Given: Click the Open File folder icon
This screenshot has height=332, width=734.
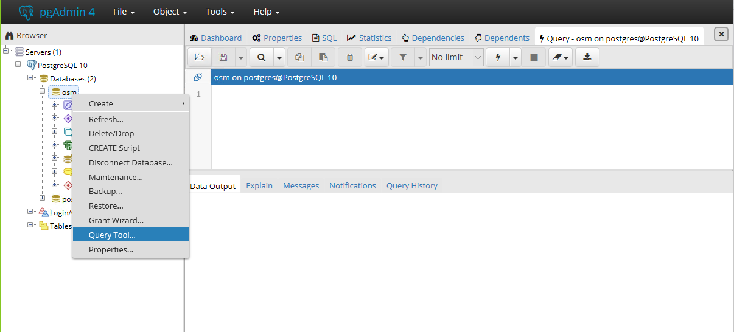Looking at the screenshot, I should point(199,57).
